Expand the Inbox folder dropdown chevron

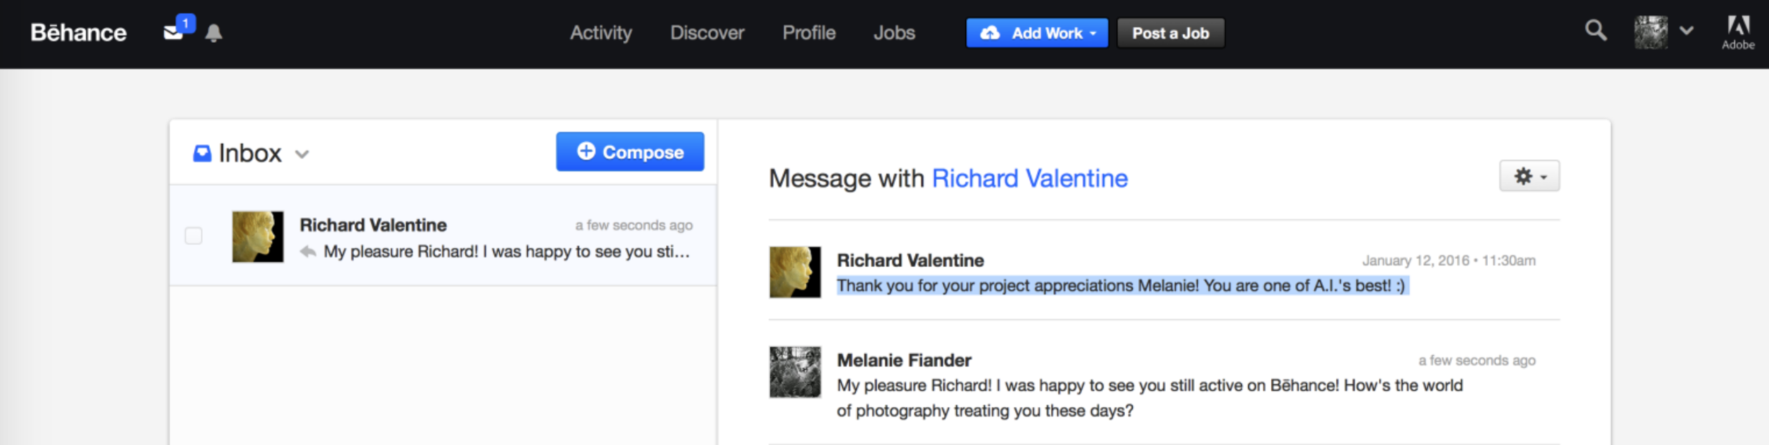[x=302, y=154]
